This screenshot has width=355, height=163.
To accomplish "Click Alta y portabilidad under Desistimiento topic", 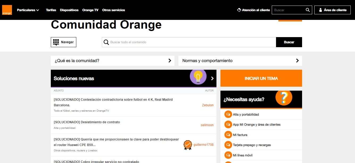I will click(x=64, y=128).
